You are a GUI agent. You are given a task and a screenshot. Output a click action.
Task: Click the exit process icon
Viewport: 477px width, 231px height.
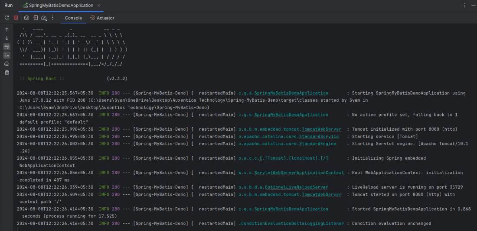(36, 18)
